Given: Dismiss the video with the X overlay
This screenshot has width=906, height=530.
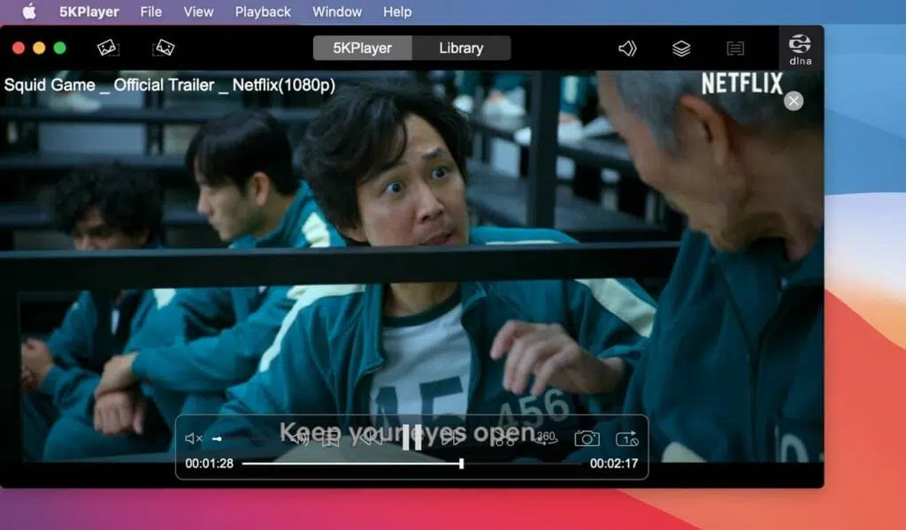Looking at the screenshot, I should pyautogui.click(x=794, y=101).
